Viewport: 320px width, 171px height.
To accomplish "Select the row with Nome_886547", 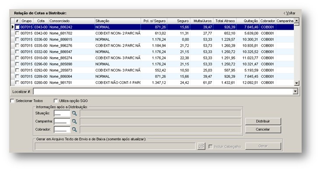I will click(x=153, y=51).
